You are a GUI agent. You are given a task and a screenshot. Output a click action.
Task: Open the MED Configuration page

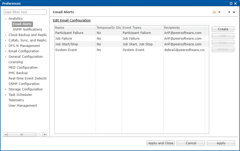23,67
